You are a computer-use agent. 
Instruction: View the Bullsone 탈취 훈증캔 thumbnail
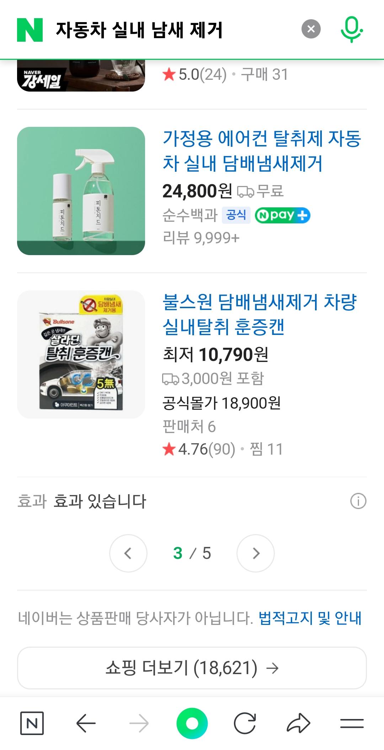click(81, 355)
